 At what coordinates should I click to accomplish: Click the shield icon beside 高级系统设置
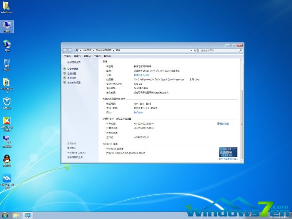click(65, 83)
